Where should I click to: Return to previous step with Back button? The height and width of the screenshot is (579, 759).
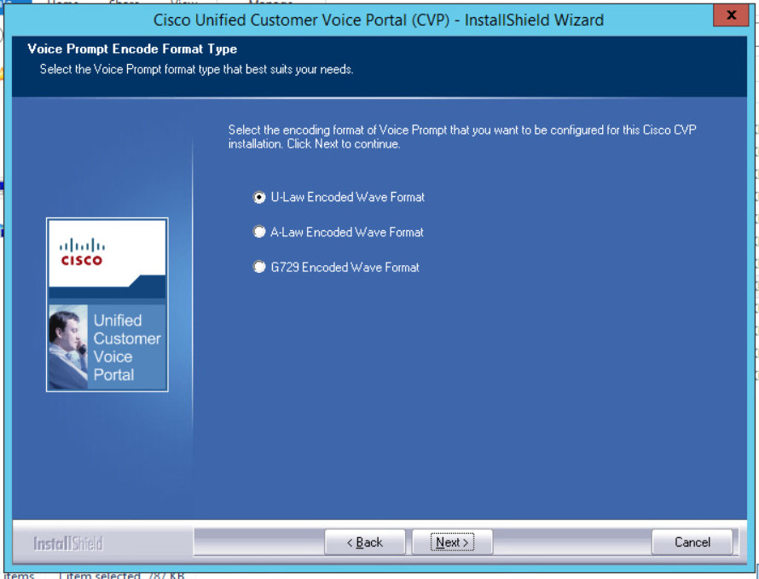coord(364,541)
